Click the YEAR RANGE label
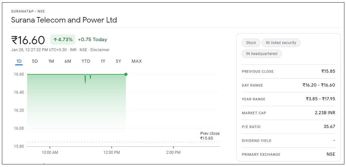 pyautogui.click(x=254, y=99)
